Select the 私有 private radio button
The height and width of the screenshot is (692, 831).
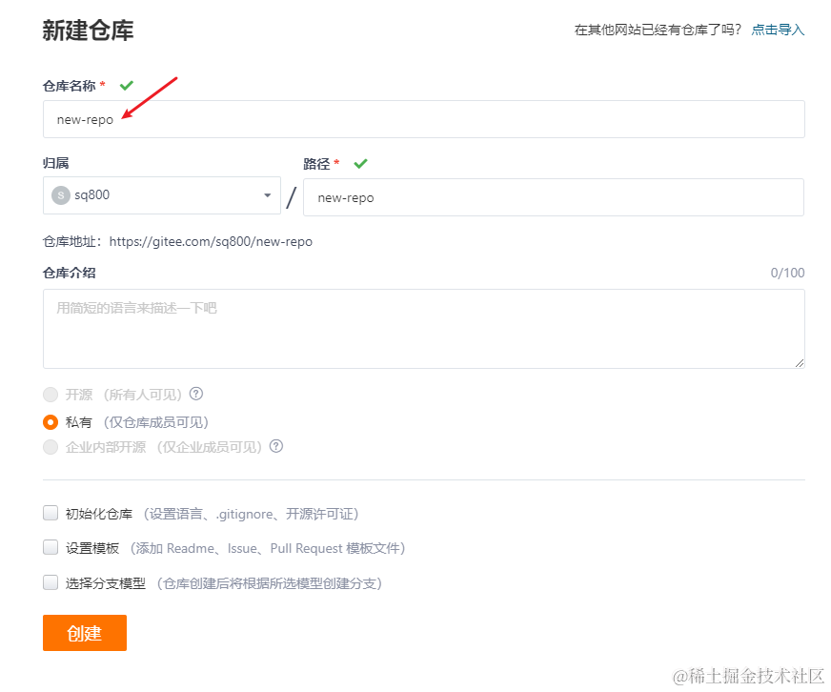51,422
